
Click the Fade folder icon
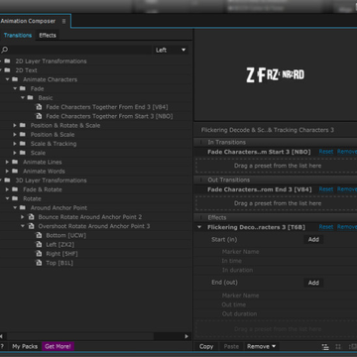pyautogui.click(x=23, y=88)
